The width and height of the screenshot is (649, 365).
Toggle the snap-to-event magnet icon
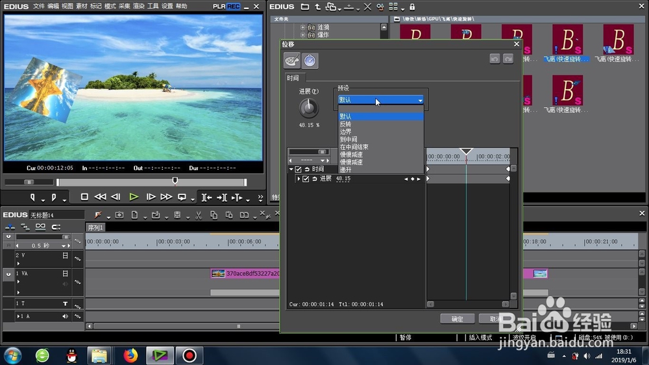pyautogui.click(x=56, y=227)
